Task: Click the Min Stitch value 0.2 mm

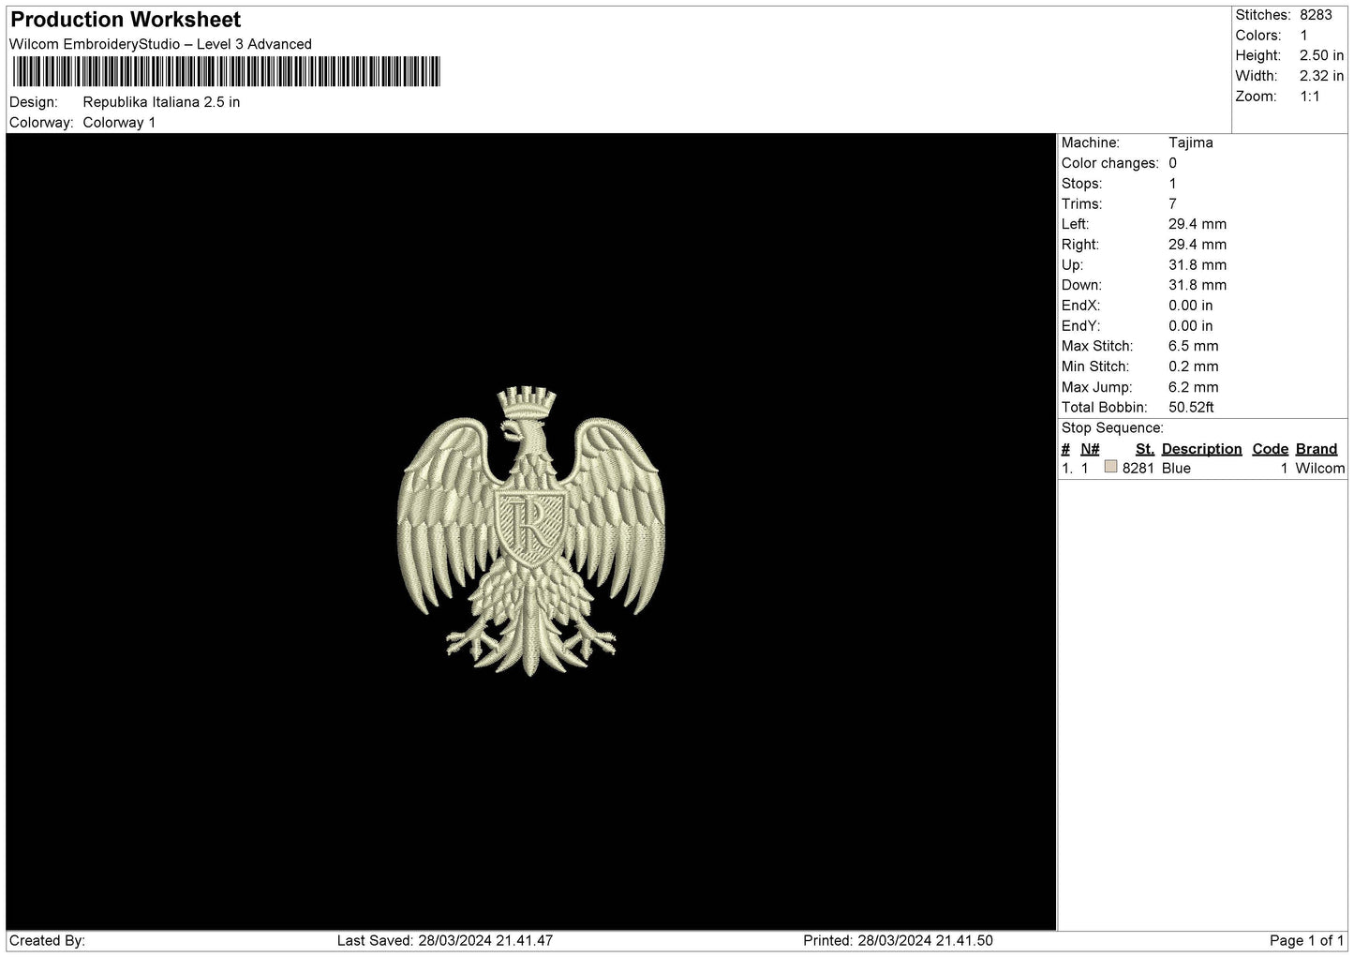Action: 1194,366
